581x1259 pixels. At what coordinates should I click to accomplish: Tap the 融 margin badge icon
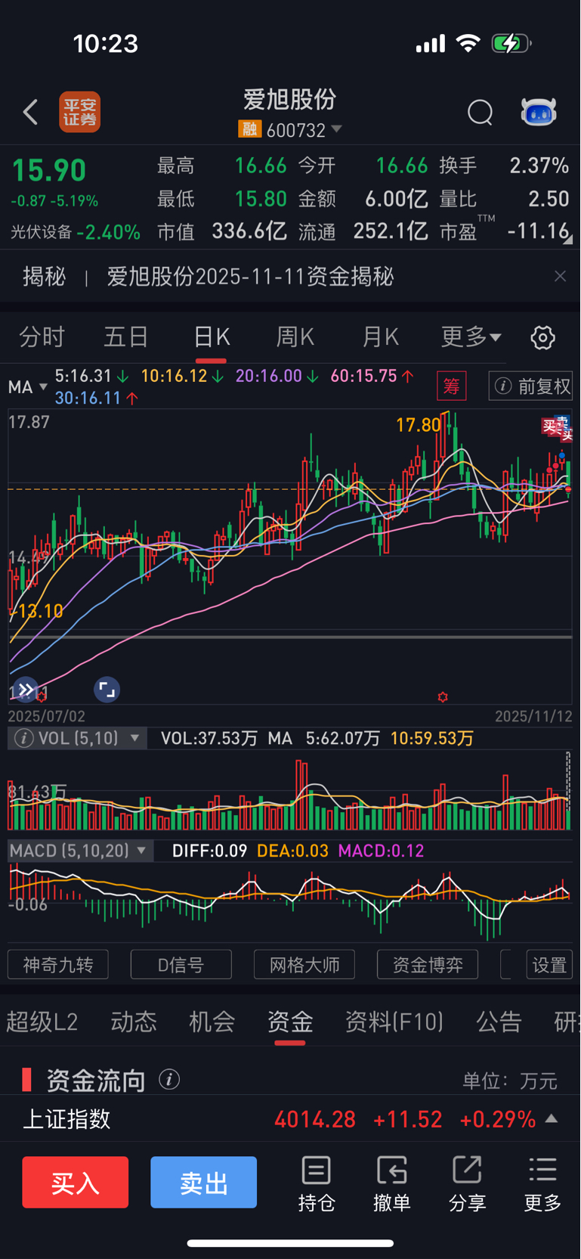pyautogui.click(x=249, y=129)
